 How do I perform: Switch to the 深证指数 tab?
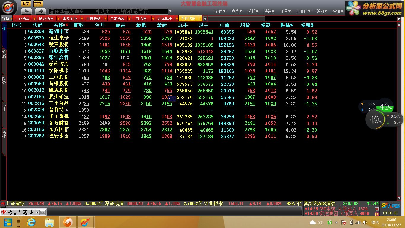tap(46, 18)
